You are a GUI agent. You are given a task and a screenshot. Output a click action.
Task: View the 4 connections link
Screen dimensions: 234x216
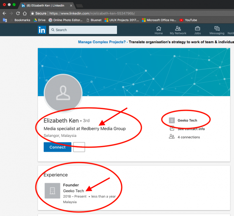[x=189, y=137]
